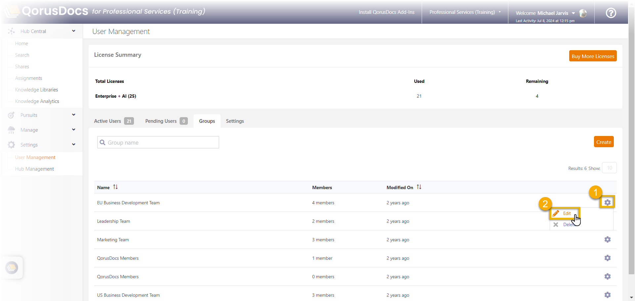
Task: Open Assignments in sidebar
Action: 28,78
